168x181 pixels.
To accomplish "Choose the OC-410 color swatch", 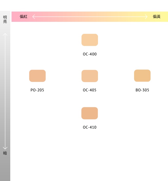I will point(90,113).
